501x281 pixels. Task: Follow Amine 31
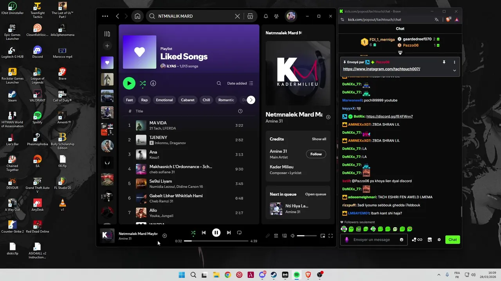point(316,154)
